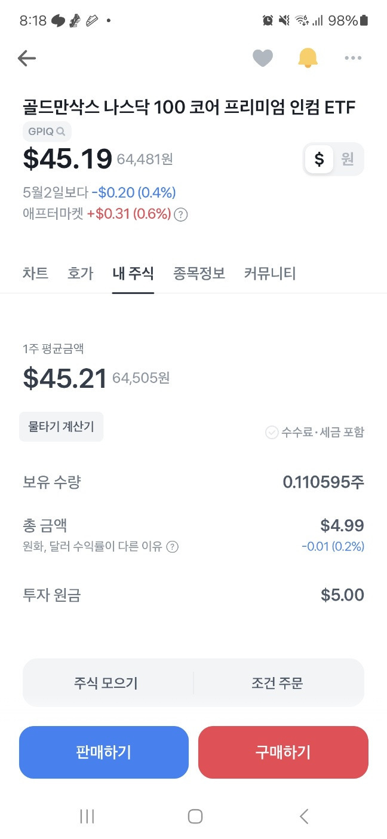This screenshot has width=387, height=839.
Task: Open the 호가 tab
Action: 81,273
